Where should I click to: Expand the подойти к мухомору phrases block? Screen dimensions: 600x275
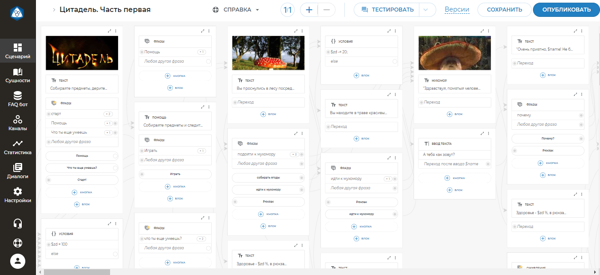[296, 134]
